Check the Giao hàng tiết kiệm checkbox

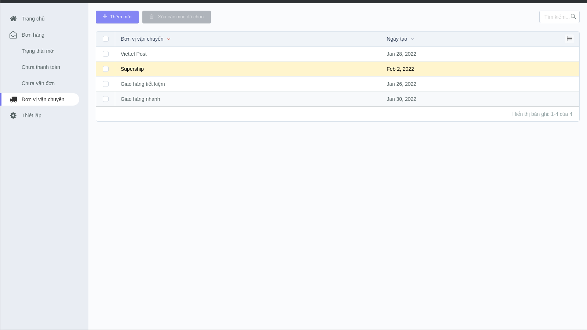coord(106,84)
